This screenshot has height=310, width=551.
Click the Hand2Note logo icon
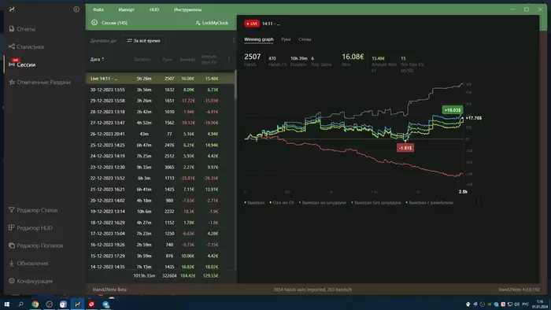click(12, 9)
